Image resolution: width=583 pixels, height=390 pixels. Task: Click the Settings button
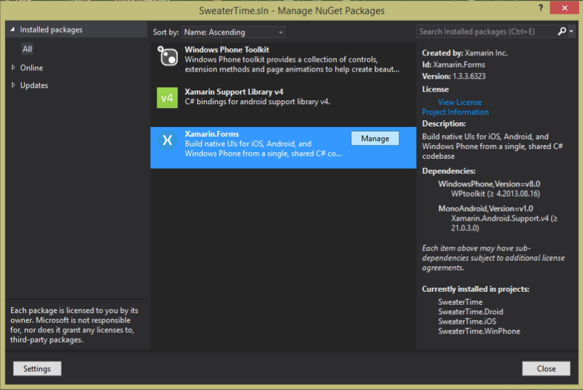point(37,368)
